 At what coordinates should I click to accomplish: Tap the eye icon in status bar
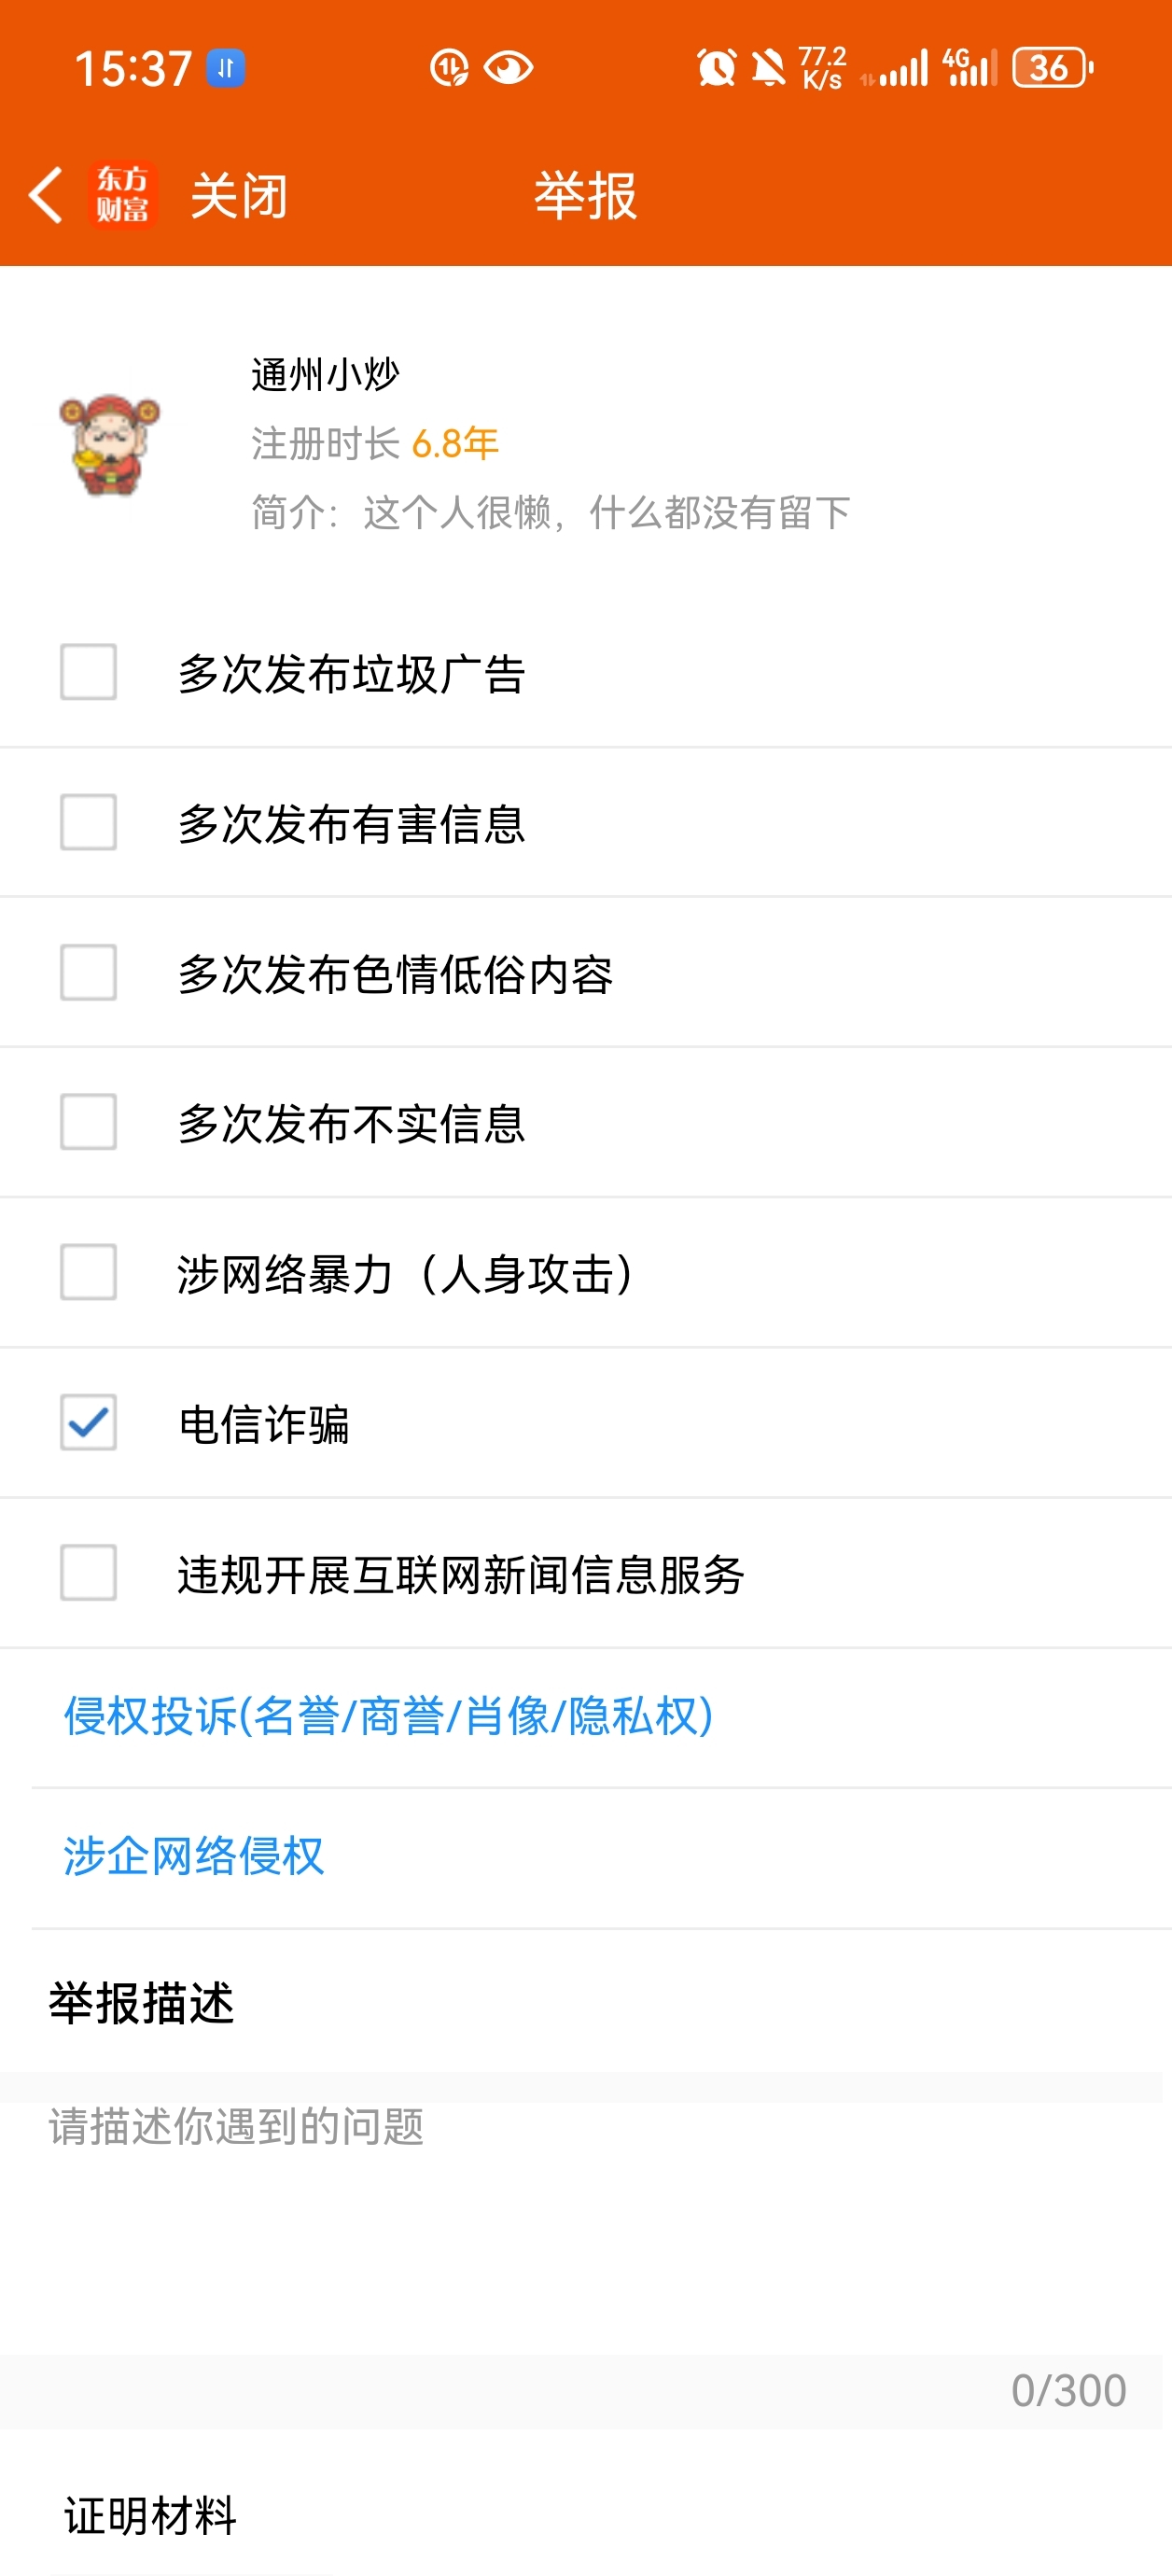tap(508, 68)
